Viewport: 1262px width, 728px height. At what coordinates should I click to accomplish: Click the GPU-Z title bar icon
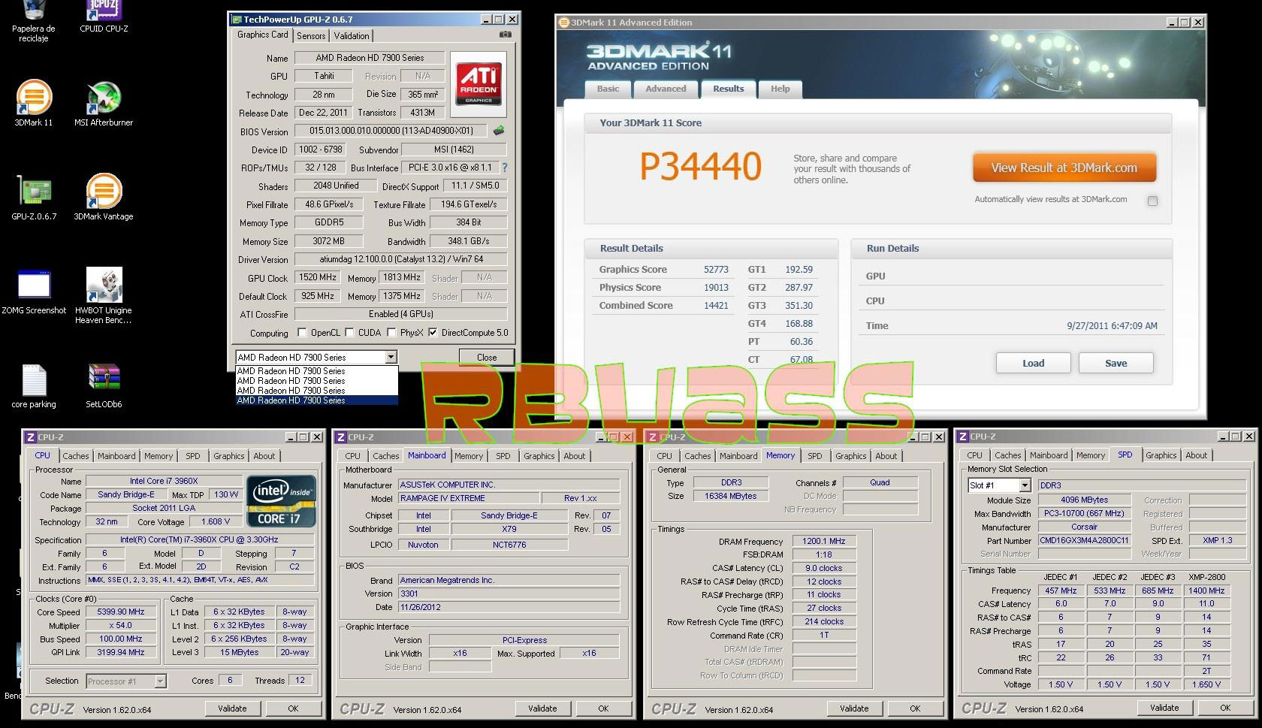(x=236, y=20)
